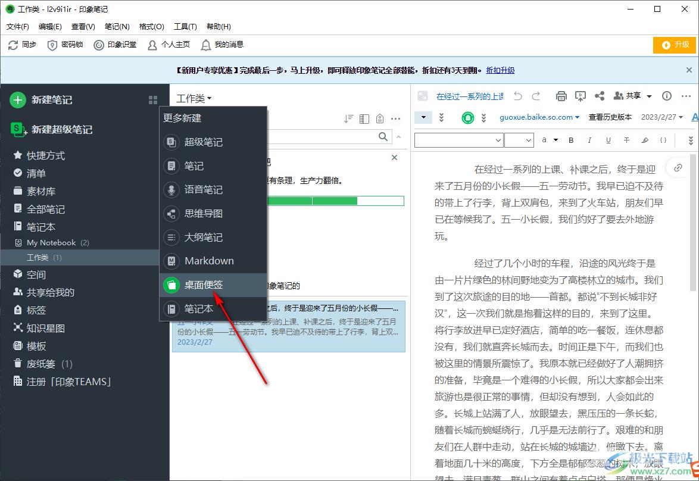Click the search magnifier icon
Image resolution: width=699 pixels, height=481 pixels.
tap(383, 136)
